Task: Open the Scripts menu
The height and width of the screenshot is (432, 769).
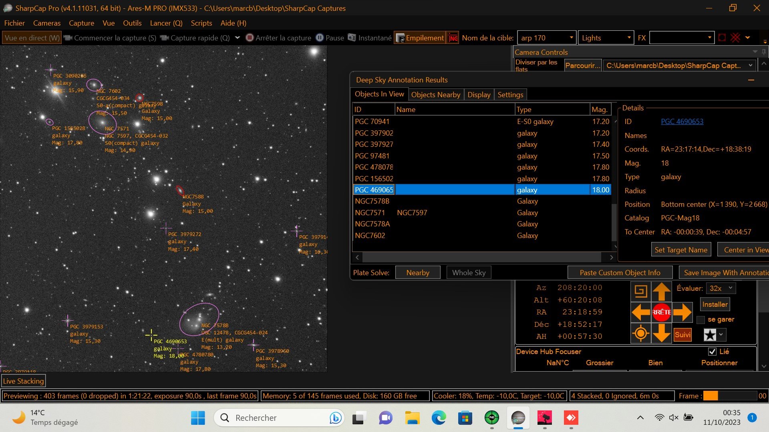Action: coord(201,23)
